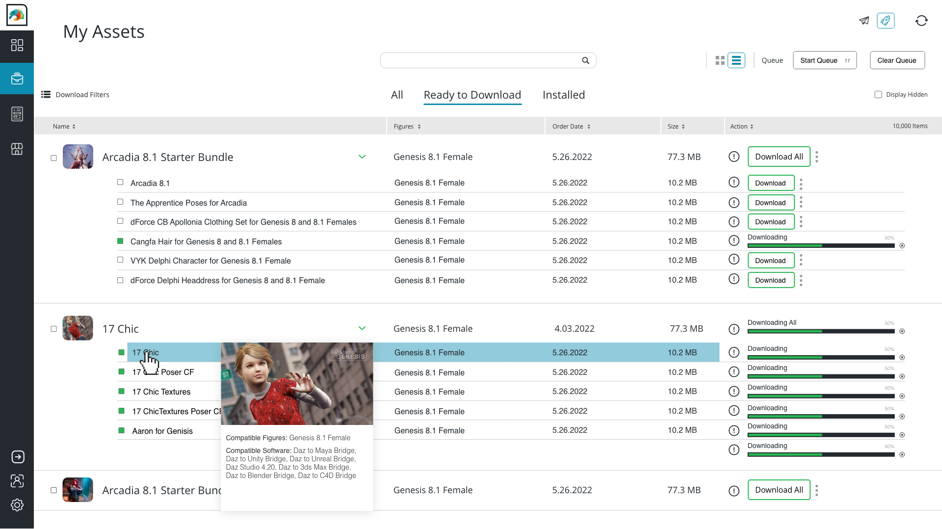Open more options for The Apprentice Poses
Image resolution: width=942 pixels, height=529 pixels.
click(801, 202)
